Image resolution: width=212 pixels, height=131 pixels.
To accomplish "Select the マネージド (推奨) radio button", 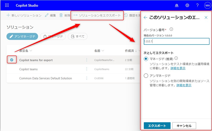I will tap(146, 59).
